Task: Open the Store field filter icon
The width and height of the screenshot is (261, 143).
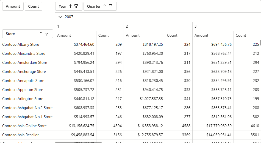Action: point(47,34)
